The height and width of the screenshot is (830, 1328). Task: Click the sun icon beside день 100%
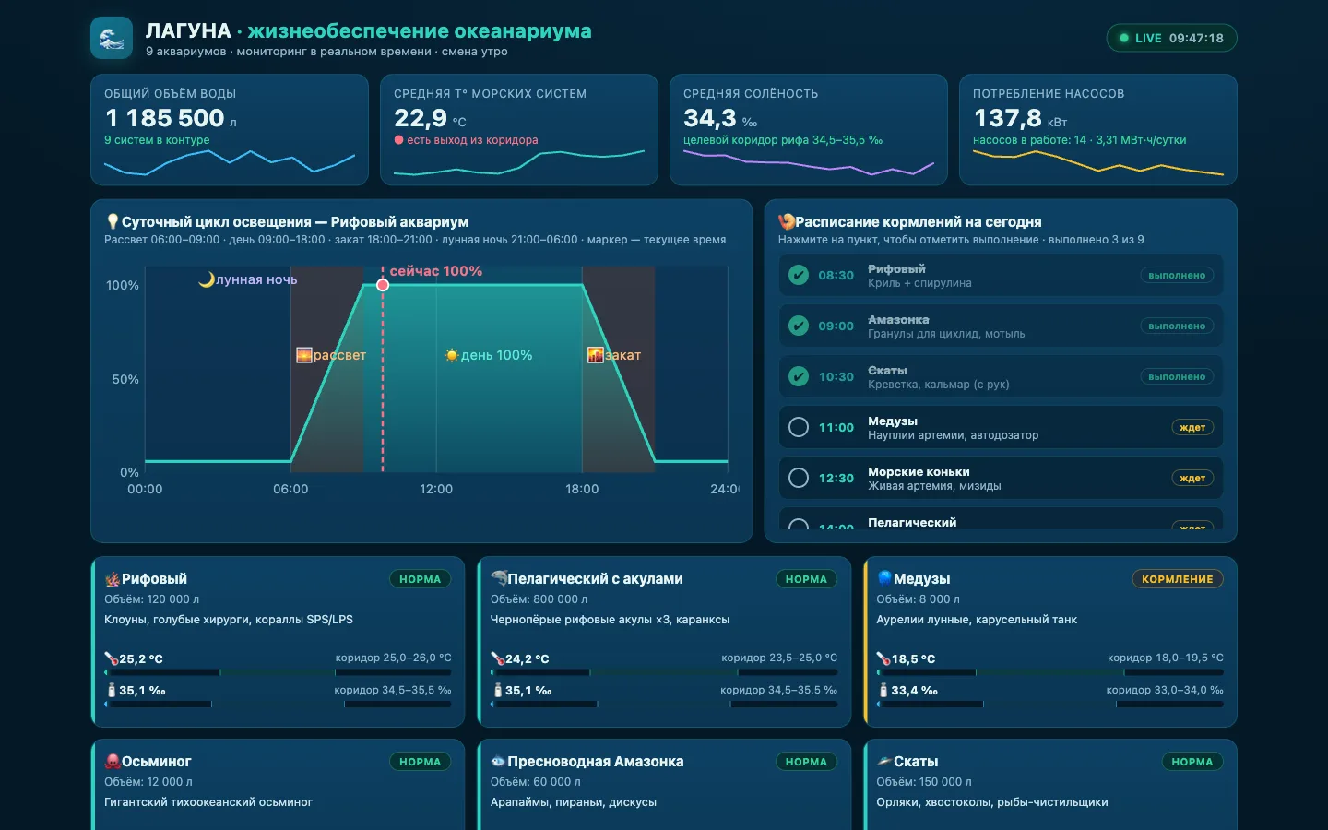tap(452, 355)
